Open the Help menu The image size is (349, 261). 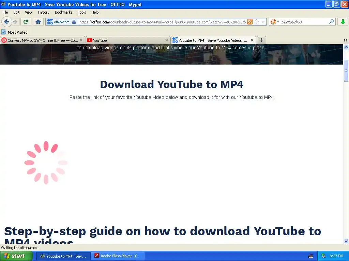(x=95, y=12)
